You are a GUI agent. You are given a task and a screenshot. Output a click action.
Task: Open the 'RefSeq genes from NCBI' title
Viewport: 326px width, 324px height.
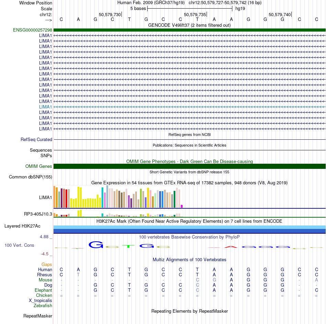[x=189, y=135]
